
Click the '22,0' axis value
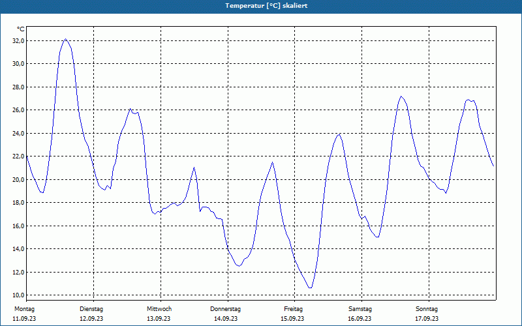coord(19,156)
